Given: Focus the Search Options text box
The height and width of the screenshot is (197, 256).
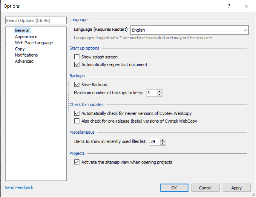Looking at the screenshot, I should 36,21.
